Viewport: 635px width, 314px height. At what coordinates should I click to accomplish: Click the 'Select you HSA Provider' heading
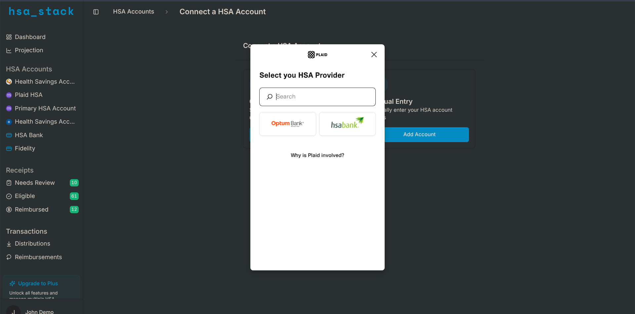click(x=302, y=75)
